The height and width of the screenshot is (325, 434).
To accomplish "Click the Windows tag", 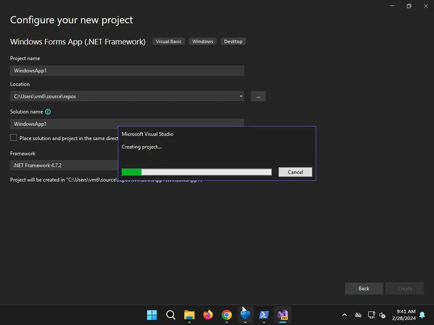I will [203, 41].
